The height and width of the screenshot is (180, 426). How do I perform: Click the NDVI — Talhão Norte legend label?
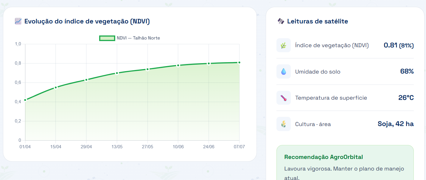click(x=138, y=38)
